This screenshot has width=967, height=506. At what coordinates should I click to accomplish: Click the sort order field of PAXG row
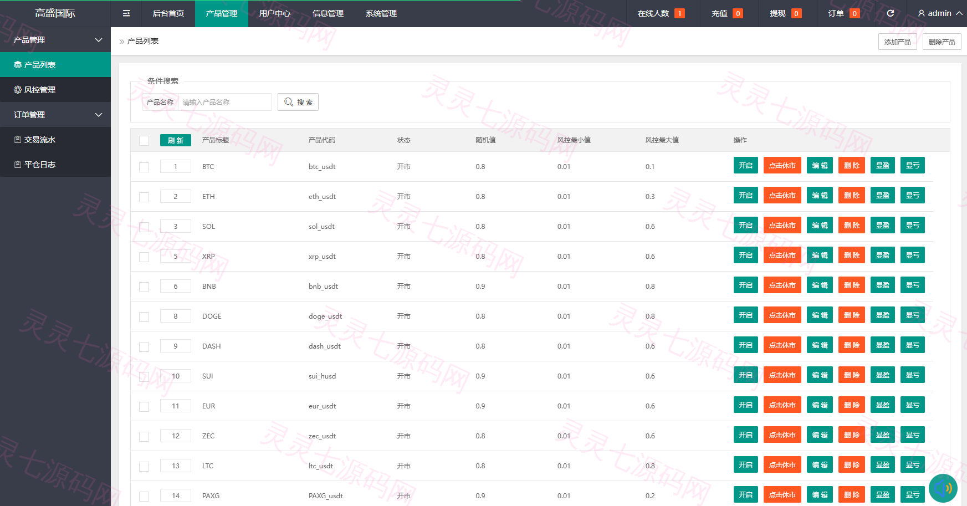pyautogui.click(x=176, y=495)
